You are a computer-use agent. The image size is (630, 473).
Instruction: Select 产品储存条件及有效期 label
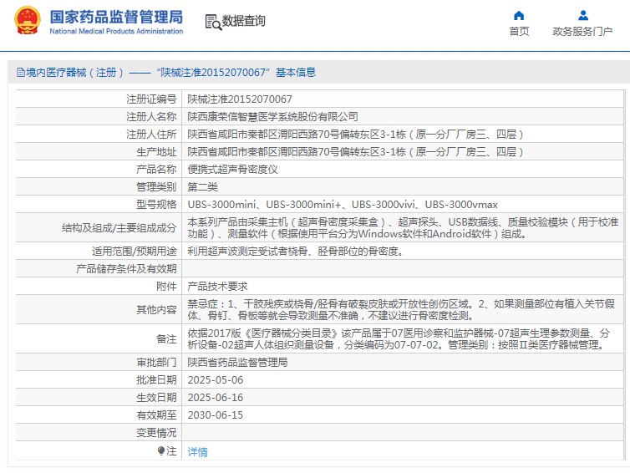(126, 269)
